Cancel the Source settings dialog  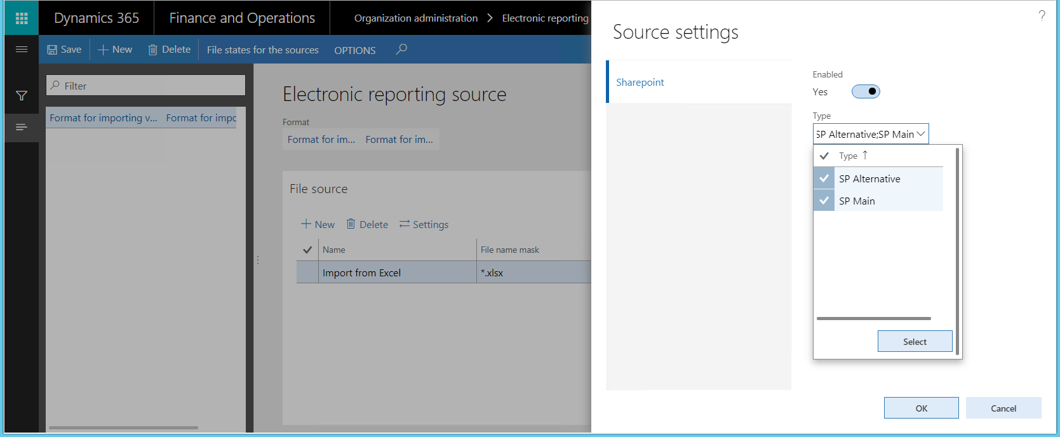[x=1003, y=408]
